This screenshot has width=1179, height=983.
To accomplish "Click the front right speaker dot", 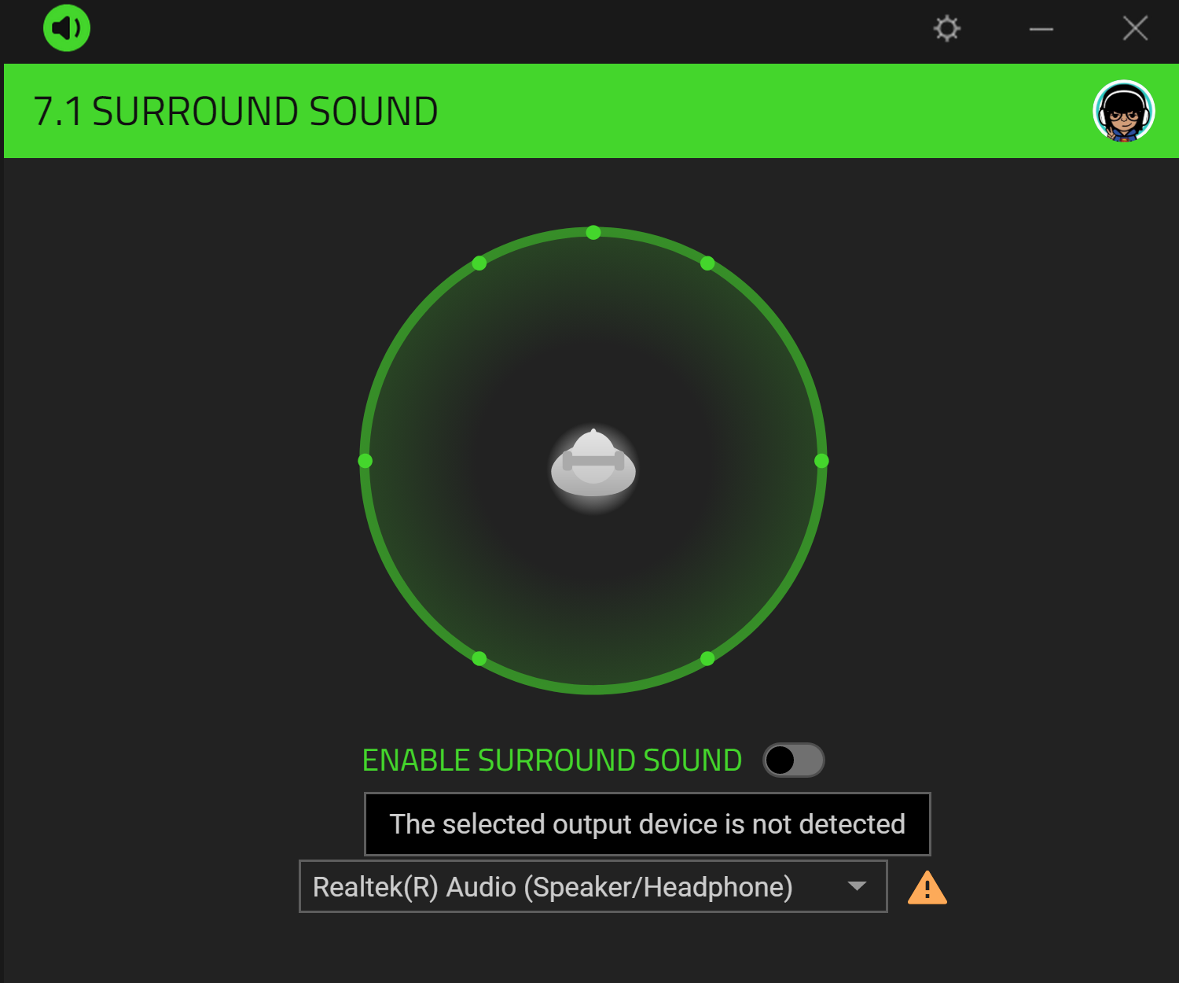I will (x=707, y=263).
